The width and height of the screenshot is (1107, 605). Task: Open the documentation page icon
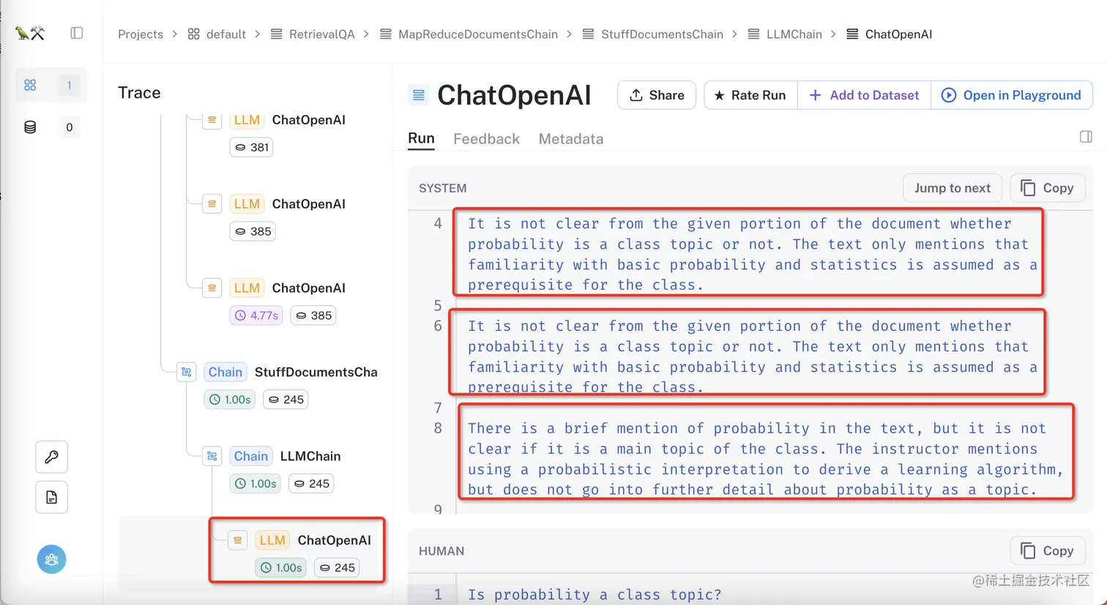(51, 497)
